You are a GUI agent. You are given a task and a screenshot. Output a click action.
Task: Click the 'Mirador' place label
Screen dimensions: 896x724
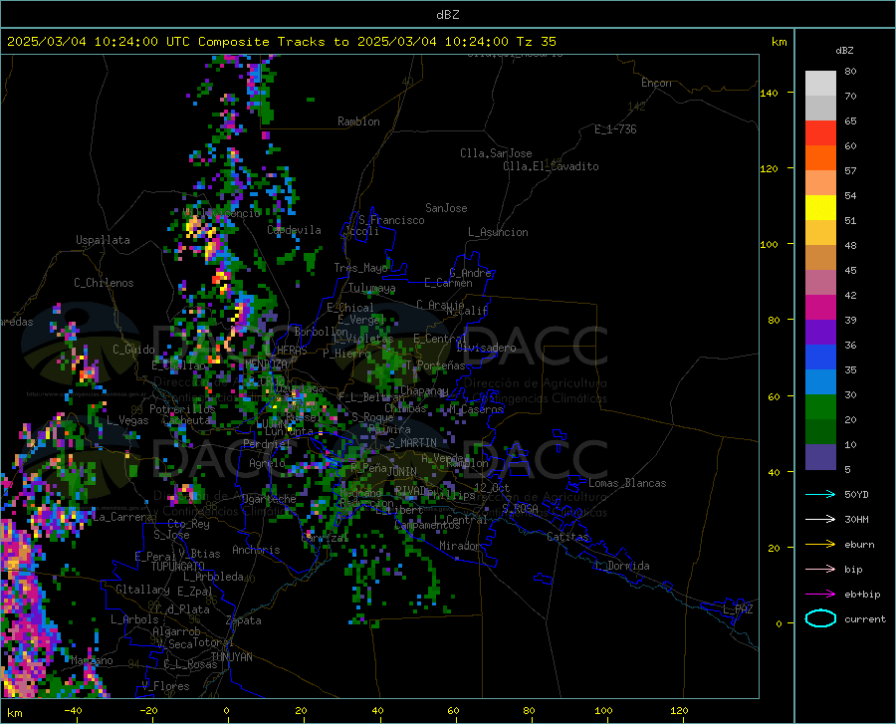[459, 546]
